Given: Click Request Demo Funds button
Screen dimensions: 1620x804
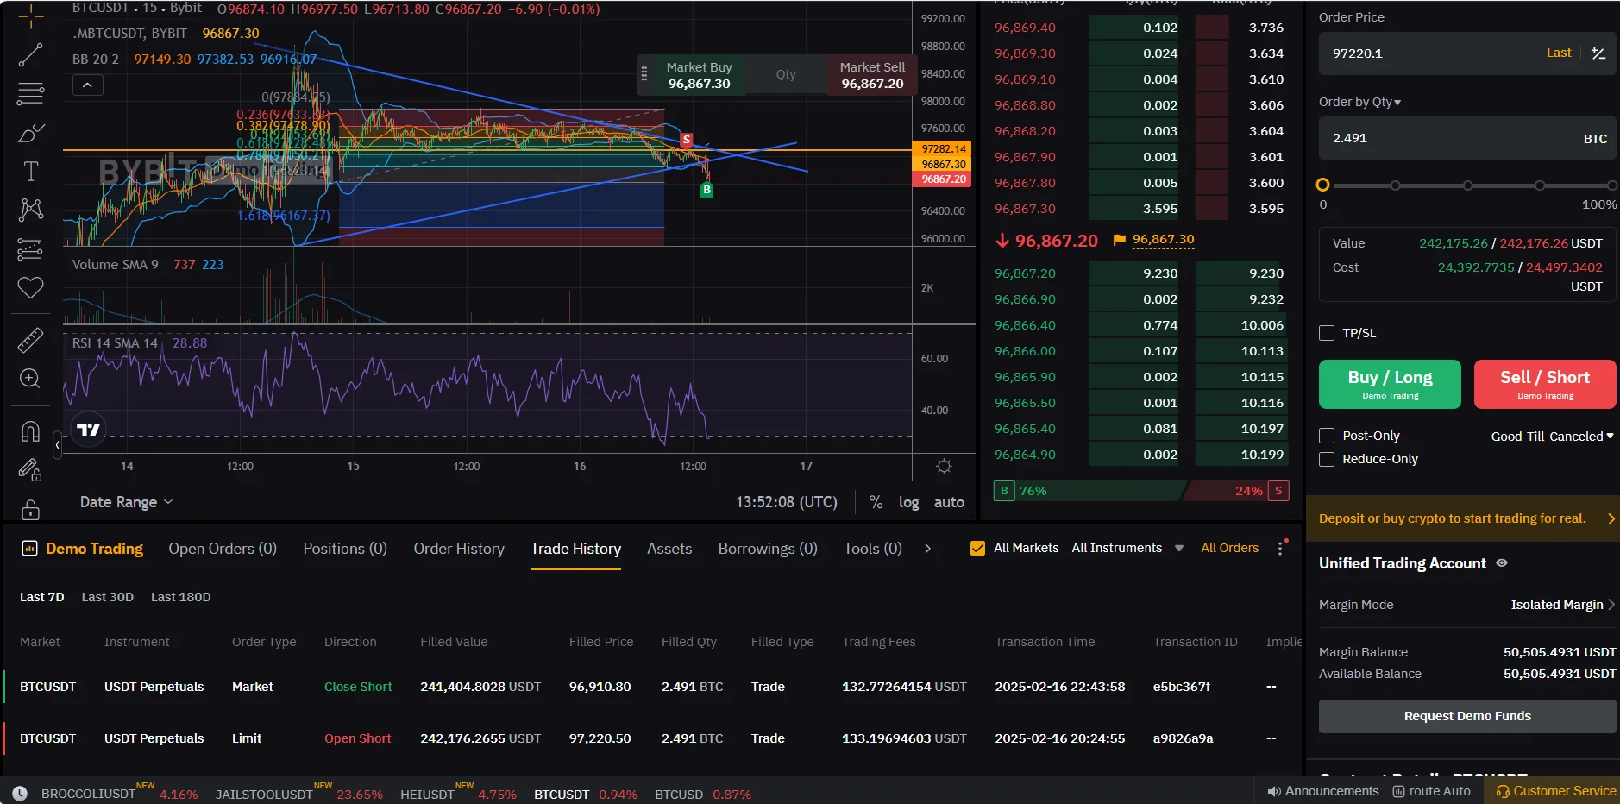Looking at the screenshot, I should click(x=1467, y=716).
